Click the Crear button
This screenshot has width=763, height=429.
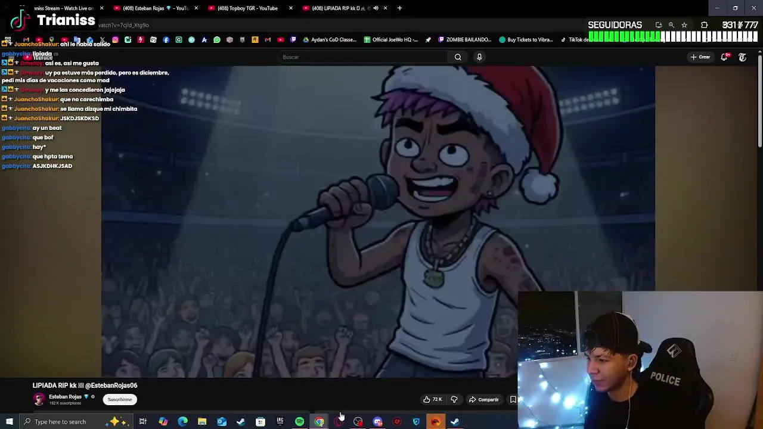[700, 57]
